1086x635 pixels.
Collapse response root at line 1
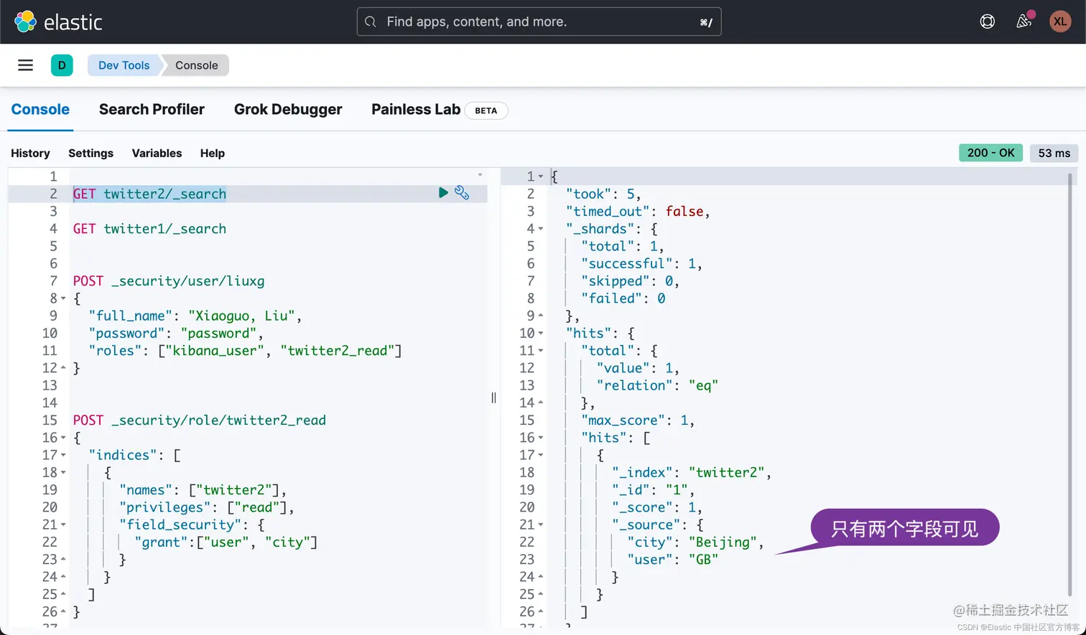[541, 177]
